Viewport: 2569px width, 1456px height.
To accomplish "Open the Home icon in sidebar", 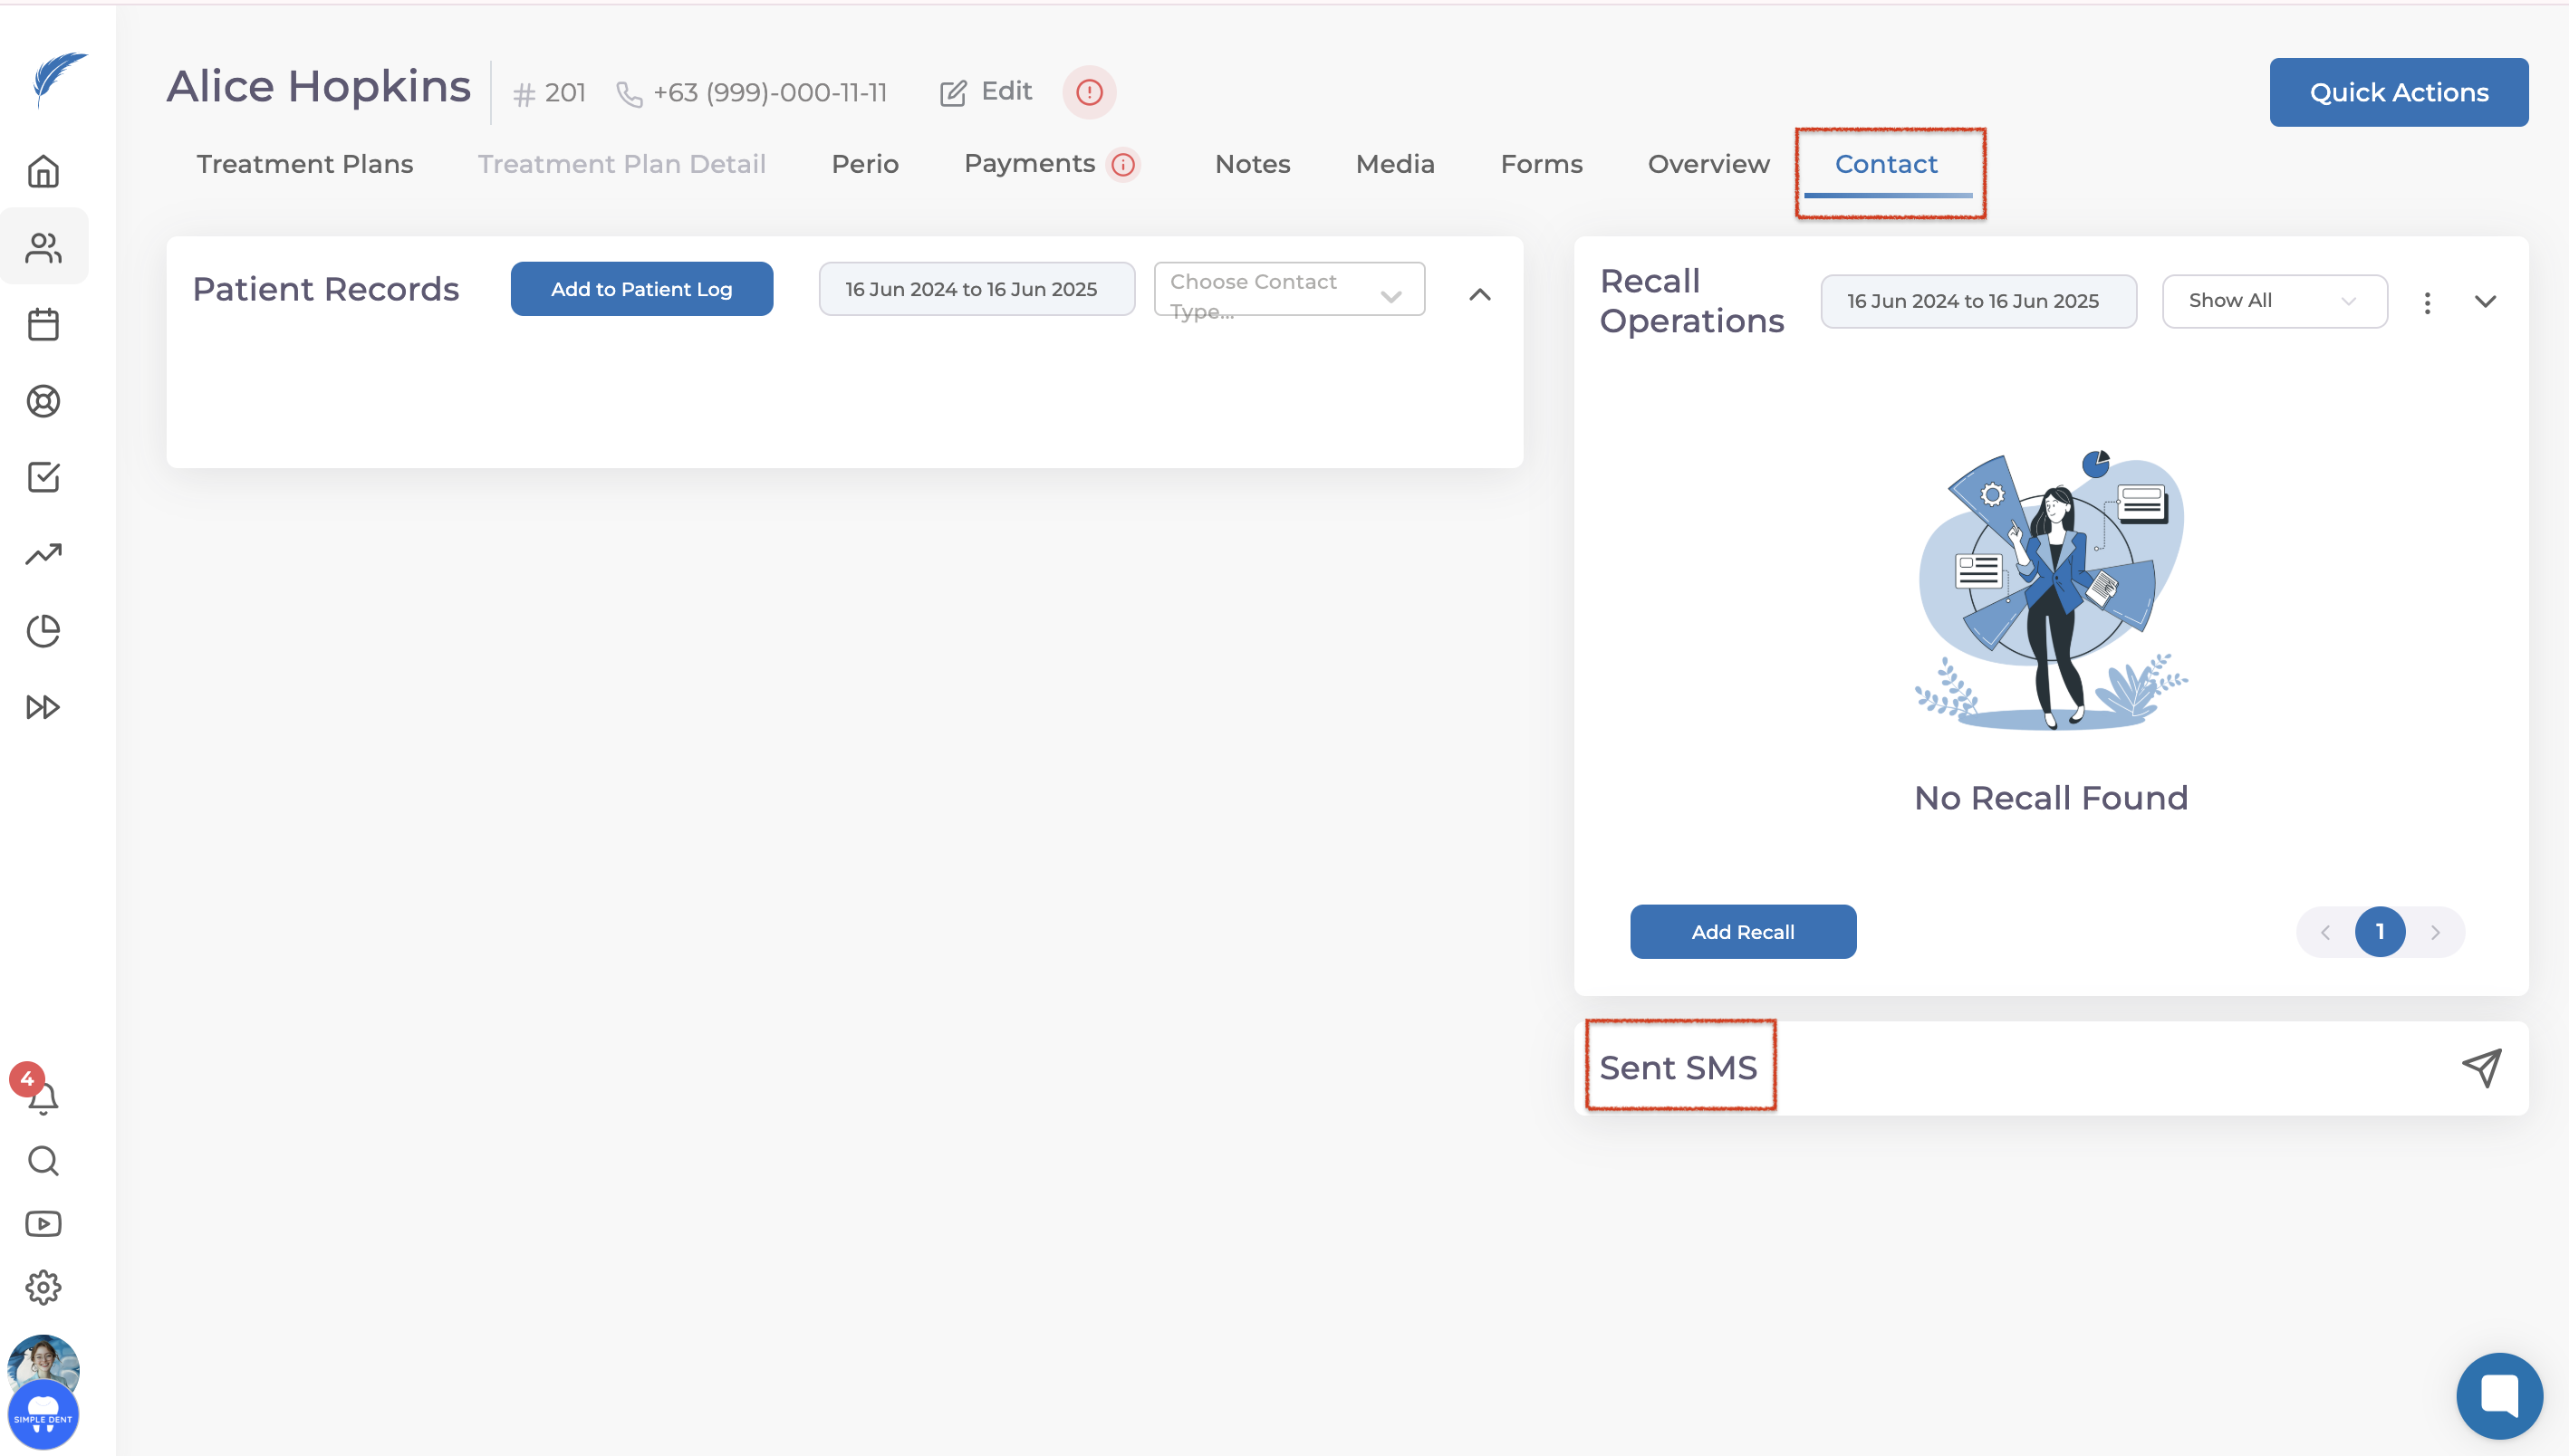I will [x=43, y=171].
